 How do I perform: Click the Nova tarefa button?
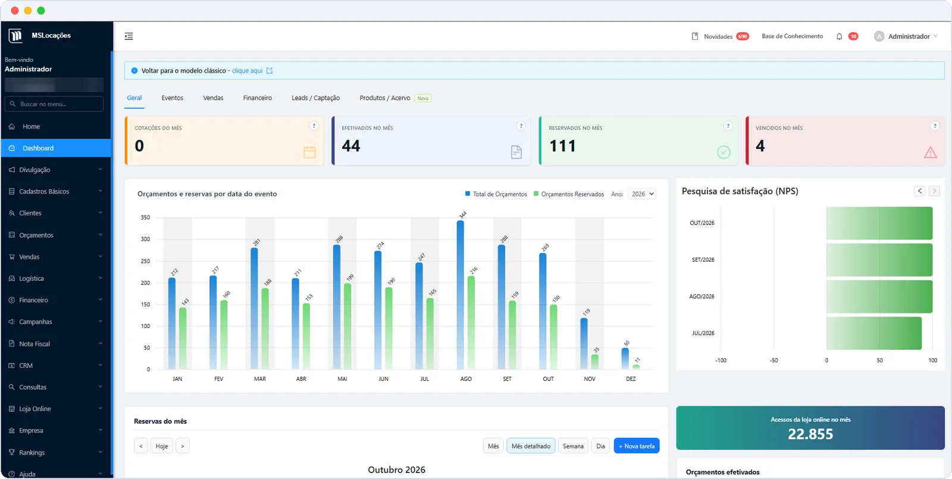(637, 446)
